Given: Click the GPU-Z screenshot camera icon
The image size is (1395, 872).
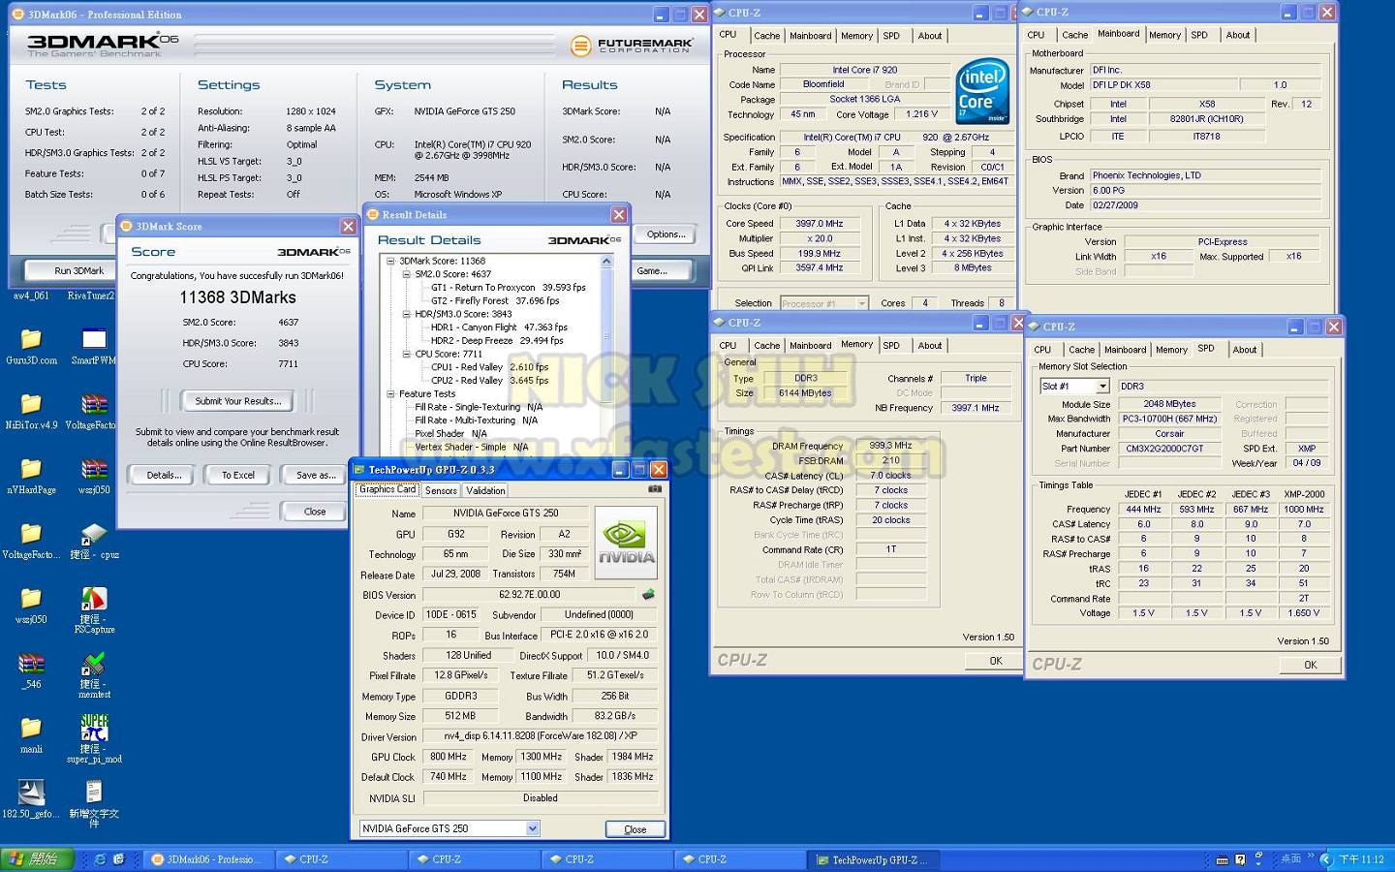Looking at the screenshot, I should (655, 489).
